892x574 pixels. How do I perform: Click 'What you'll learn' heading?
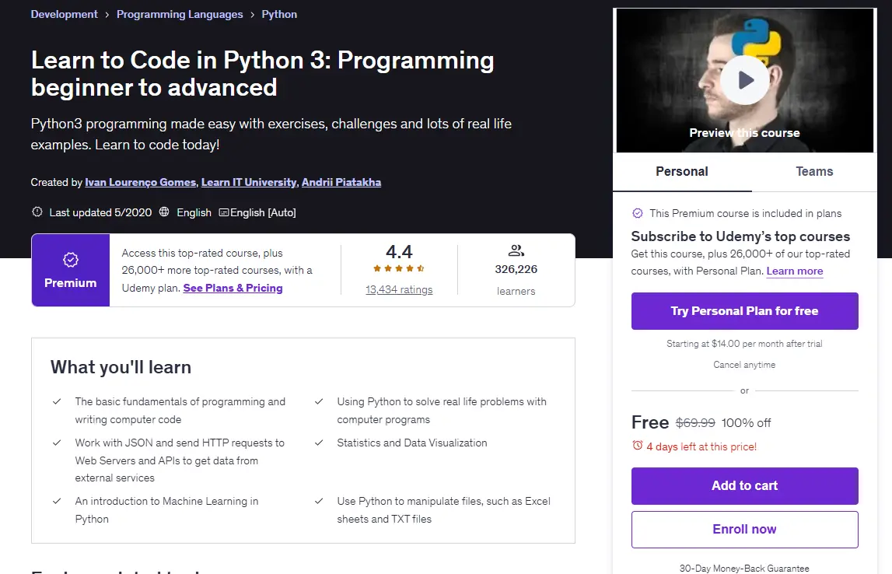[121, 367]
